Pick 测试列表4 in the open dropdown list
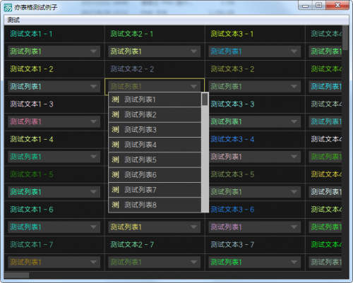Screen dimensions: 353x283 pyautogui.click(x=155, y=145)
